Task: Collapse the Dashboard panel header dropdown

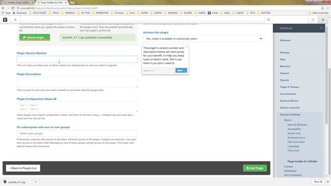Action: [321, 28]
